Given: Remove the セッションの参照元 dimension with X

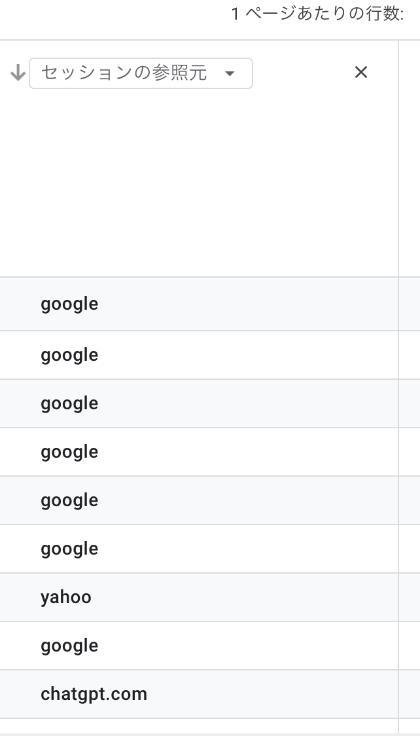Looking at the screenshot, I should click(361, 72).
